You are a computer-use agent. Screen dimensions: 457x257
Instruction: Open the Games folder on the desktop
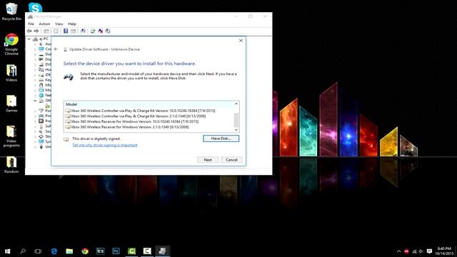click(x=11, y=104)
